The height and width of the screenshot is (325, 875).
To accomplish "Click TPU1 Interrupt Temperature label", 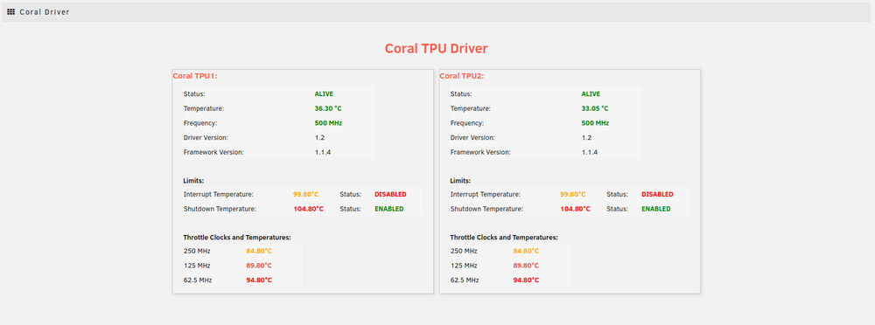I will click(218, 195).
